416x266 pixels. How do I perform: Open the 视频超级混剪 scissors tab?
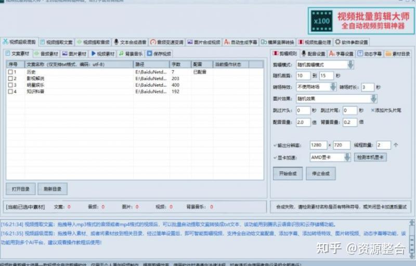pyautogui.click(x=19, y=42)
